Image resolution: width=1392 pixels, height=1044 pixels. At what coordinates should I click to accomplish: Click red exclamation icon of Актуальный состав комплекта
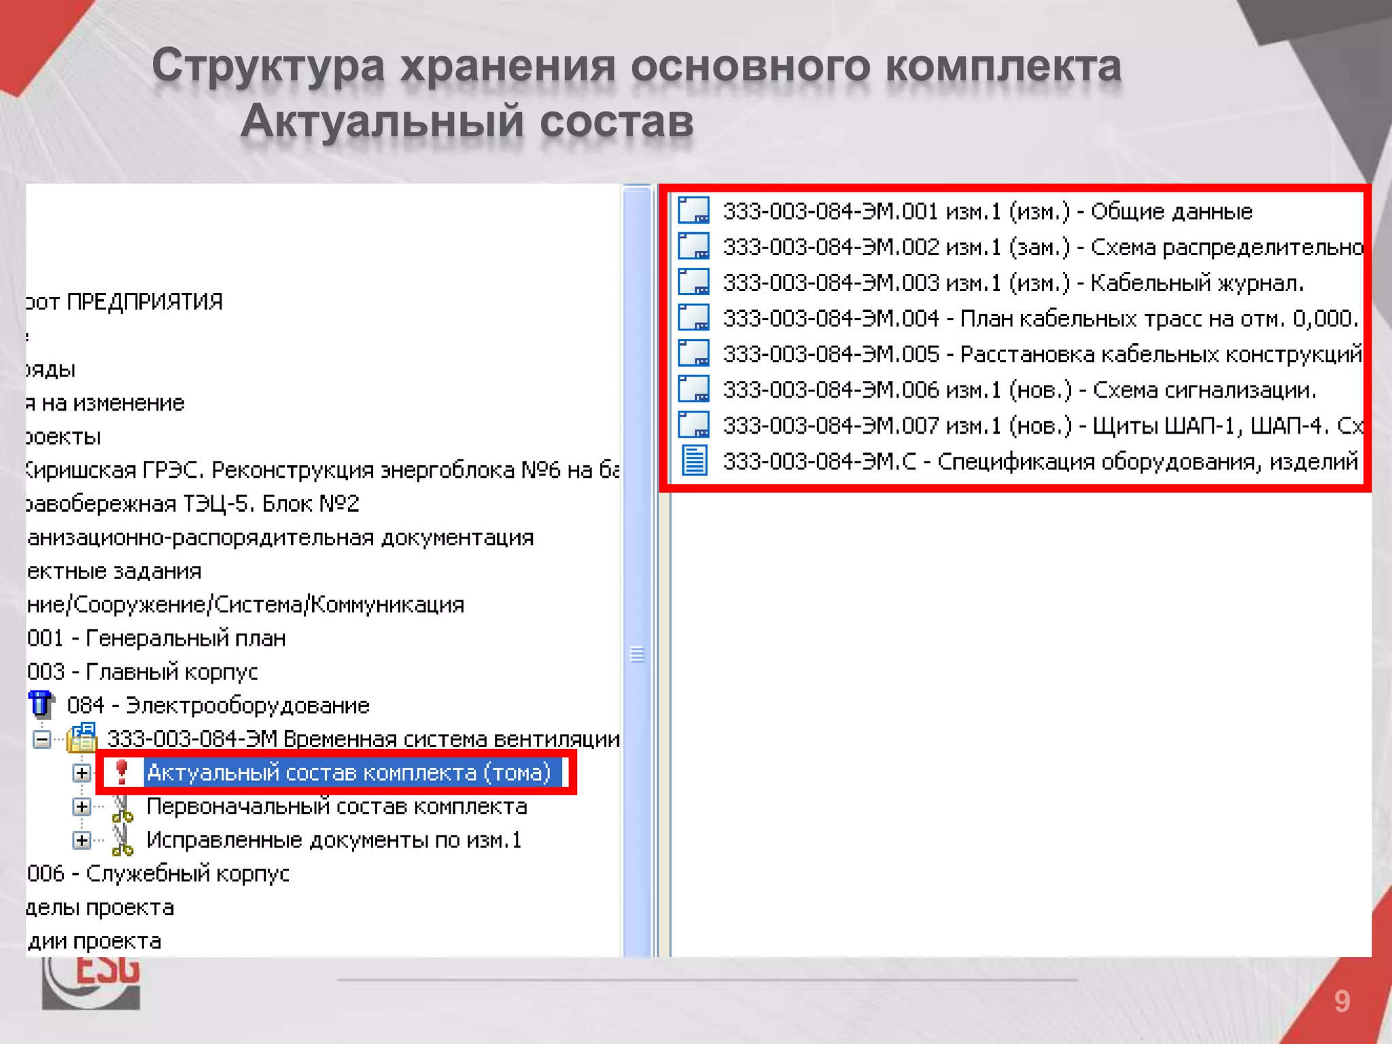(x=122, y=772)
